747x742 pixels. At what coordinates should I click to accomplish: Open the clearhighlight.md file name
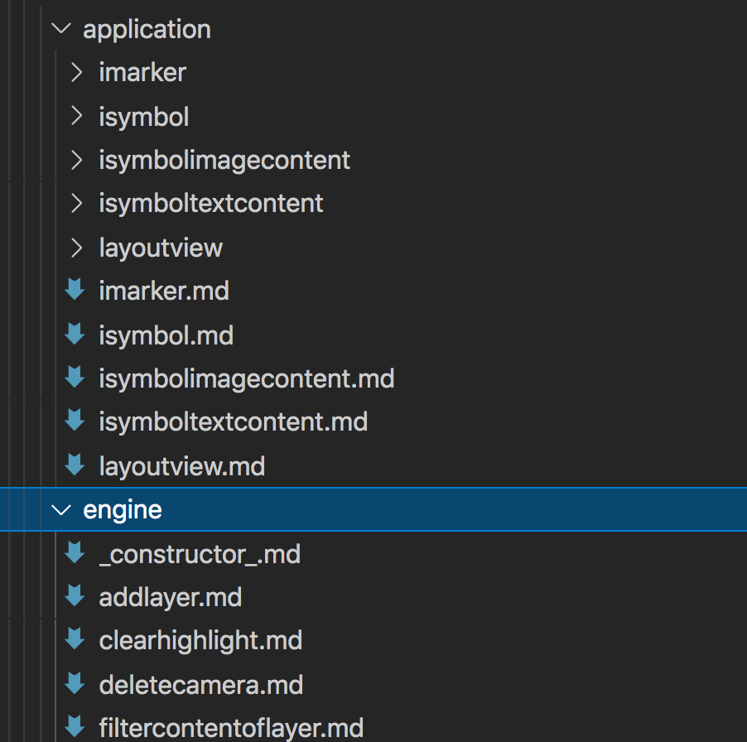(x=200, y=641)
